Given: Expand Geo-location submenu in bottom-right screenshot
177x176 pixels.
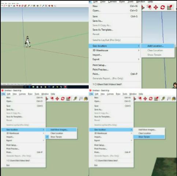Looking at the screenshot, I should (x=111, y=130).
